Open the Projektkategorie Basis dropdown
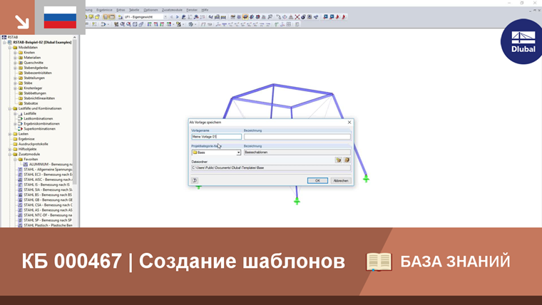Viewport: 542px width, 305px height. pyautogui.click(x=238, y=152)
